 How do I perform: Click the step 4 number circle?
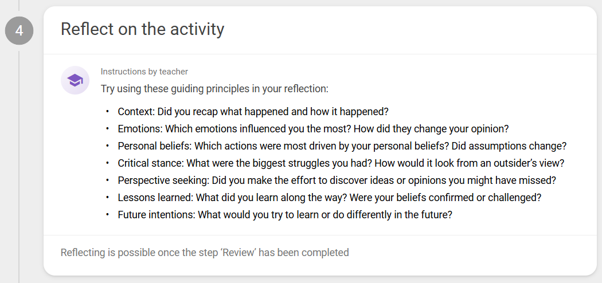pyautogui.click(x=19, y=30)
